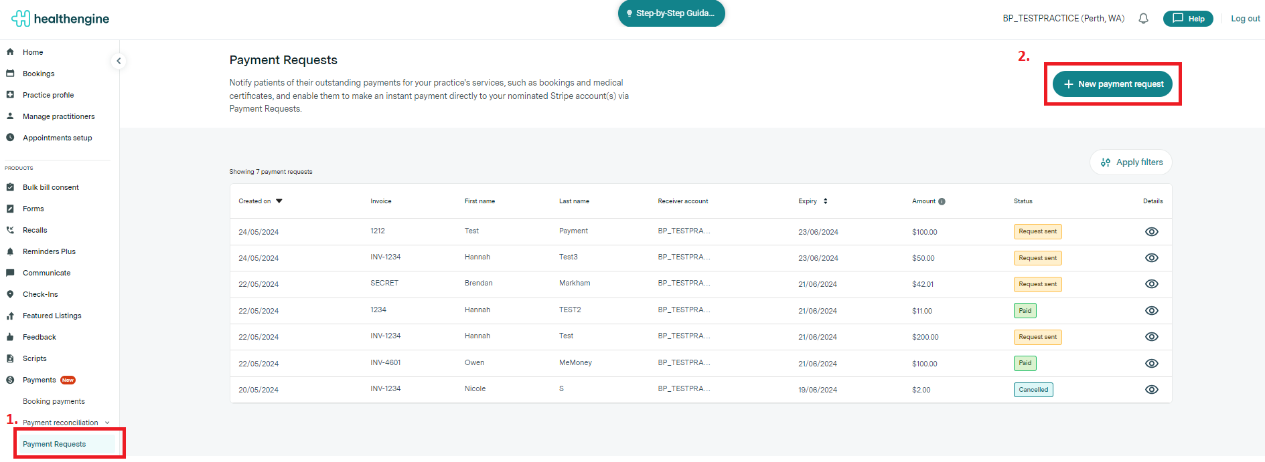Screen dimensions: 1265x462
Task: Click the Amount info icon
Action: [x=942, y=201]
